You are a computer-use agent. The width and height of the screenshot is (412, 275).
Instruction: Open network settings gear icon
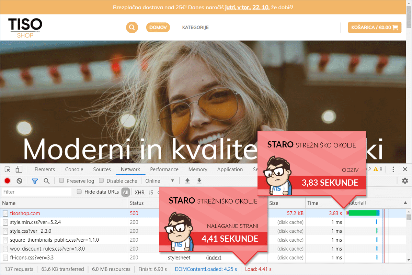click(405, 181)
